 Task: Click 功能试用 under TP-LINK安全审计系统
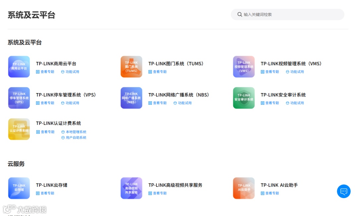[295, 103]
